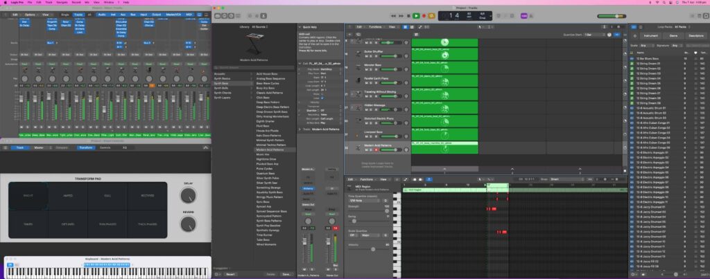
Task: Click the Tracks view button next to Live Loops
Action: (411, 27)
